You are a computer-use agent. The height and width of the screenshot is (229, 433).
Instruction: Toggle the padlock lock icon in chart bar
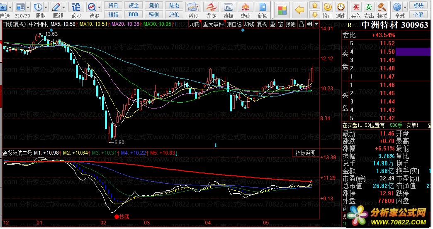(302, 25)
